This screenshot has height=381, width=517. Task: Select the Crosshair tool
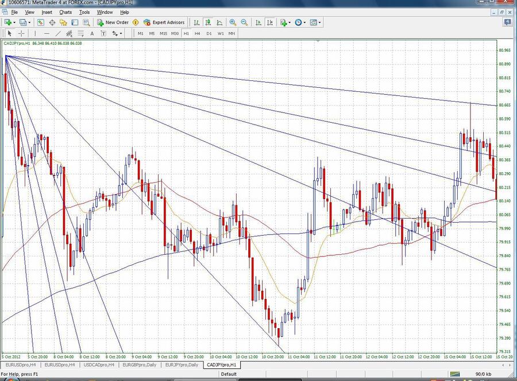21,33
